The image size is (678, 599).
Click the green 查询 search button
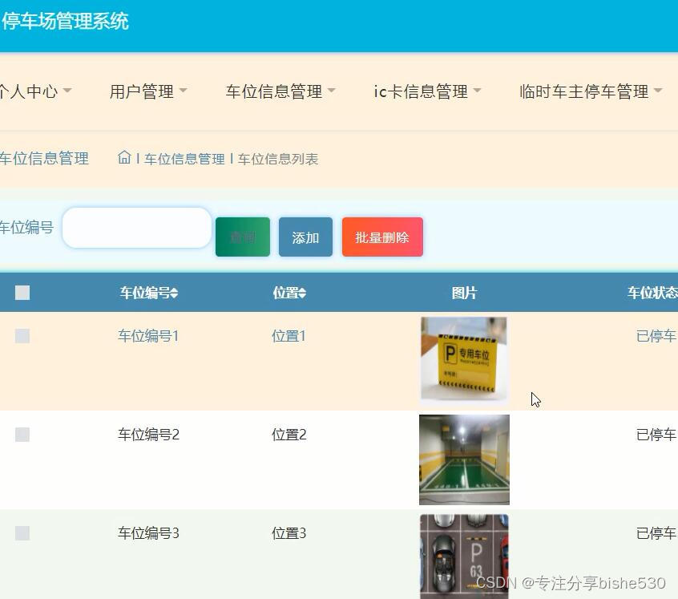pyautogui.click(x=242, y=237)
